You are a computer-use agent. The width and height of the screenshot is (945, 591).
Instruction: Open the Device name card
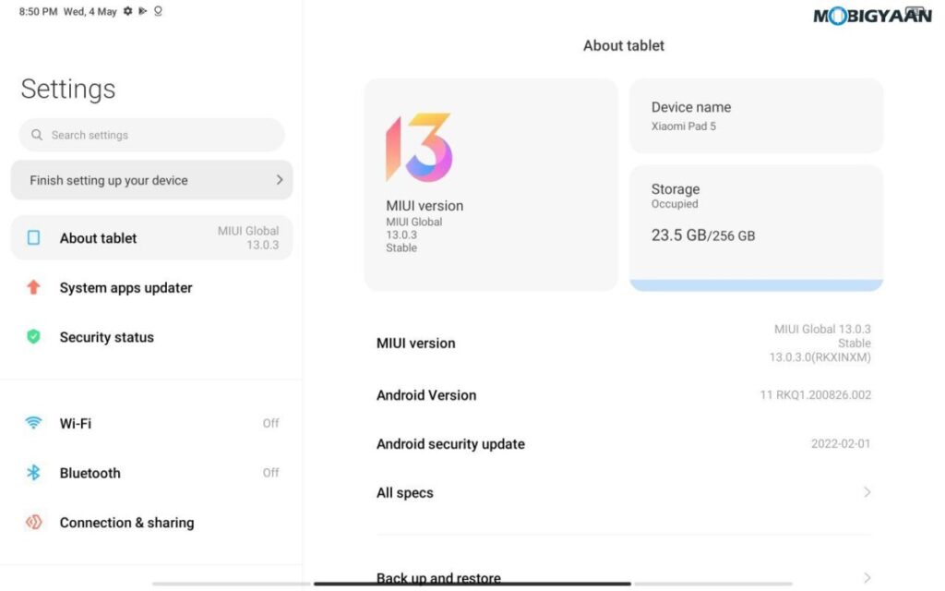[756, 116]
